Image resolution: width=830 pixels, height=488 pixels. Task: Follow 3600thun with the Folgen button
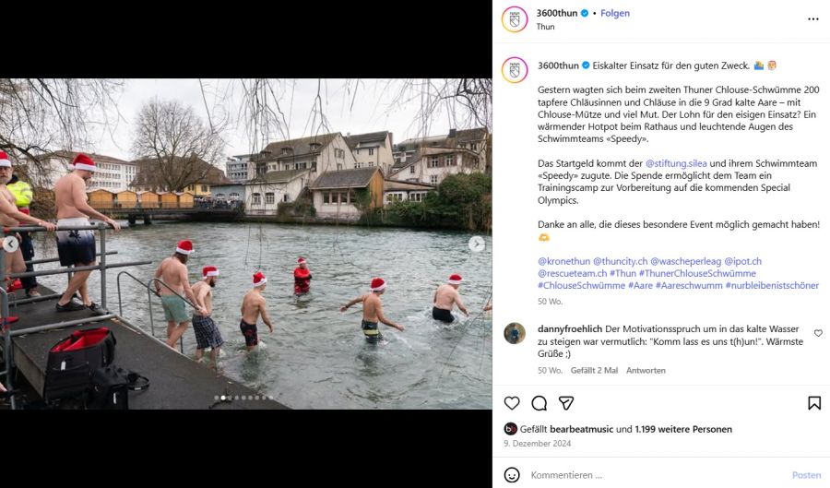pos(615,14)
